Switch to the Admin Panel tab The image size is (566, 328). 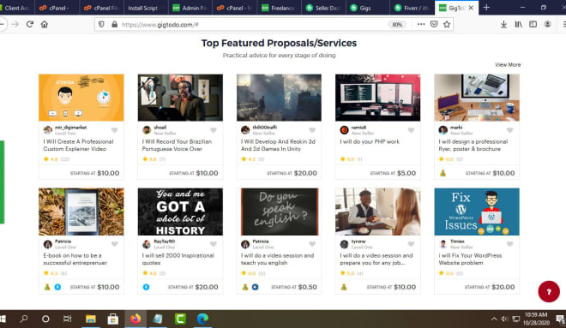pyautogui.click(x=190, y=8)
